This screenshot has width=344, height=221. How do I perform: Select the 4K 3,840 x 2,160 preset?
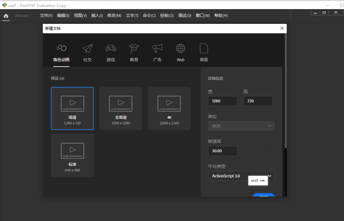(169, 108)
